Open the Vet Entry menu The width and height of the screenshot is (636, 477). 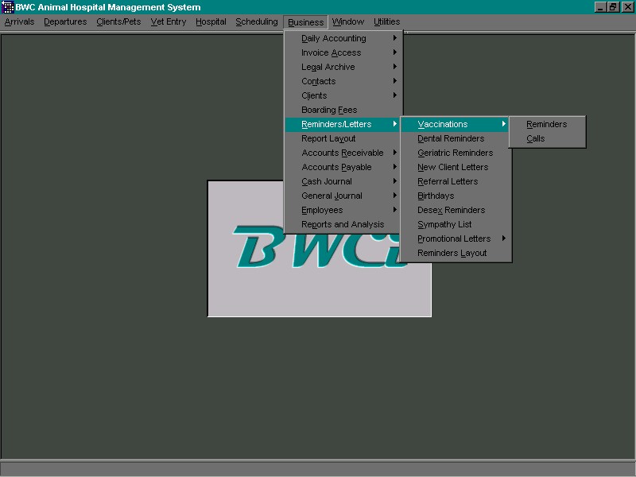(x=169, y=22)
